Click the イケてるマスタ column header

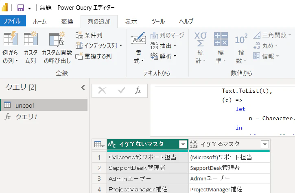[229, 144]
